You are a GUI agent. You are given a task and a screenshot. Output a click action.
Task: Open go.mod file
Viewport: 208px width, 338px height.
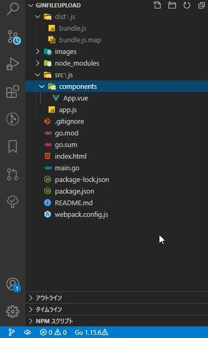[x=117, y=133]
